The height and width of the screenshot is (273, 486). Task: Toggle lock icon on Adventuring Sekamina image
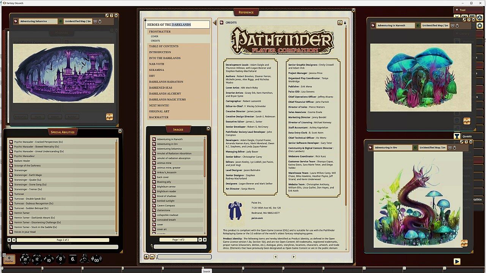tap(100, 21)
